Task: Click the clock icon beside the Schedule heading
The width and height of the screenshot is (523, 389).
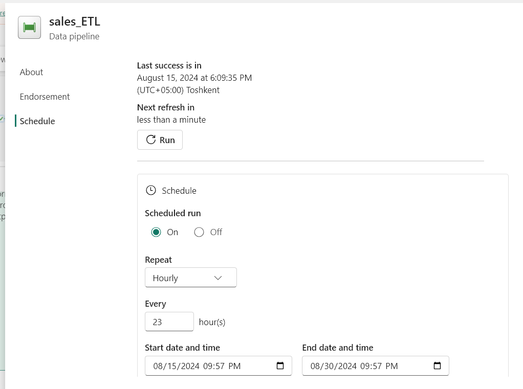Action: (151, 190)
